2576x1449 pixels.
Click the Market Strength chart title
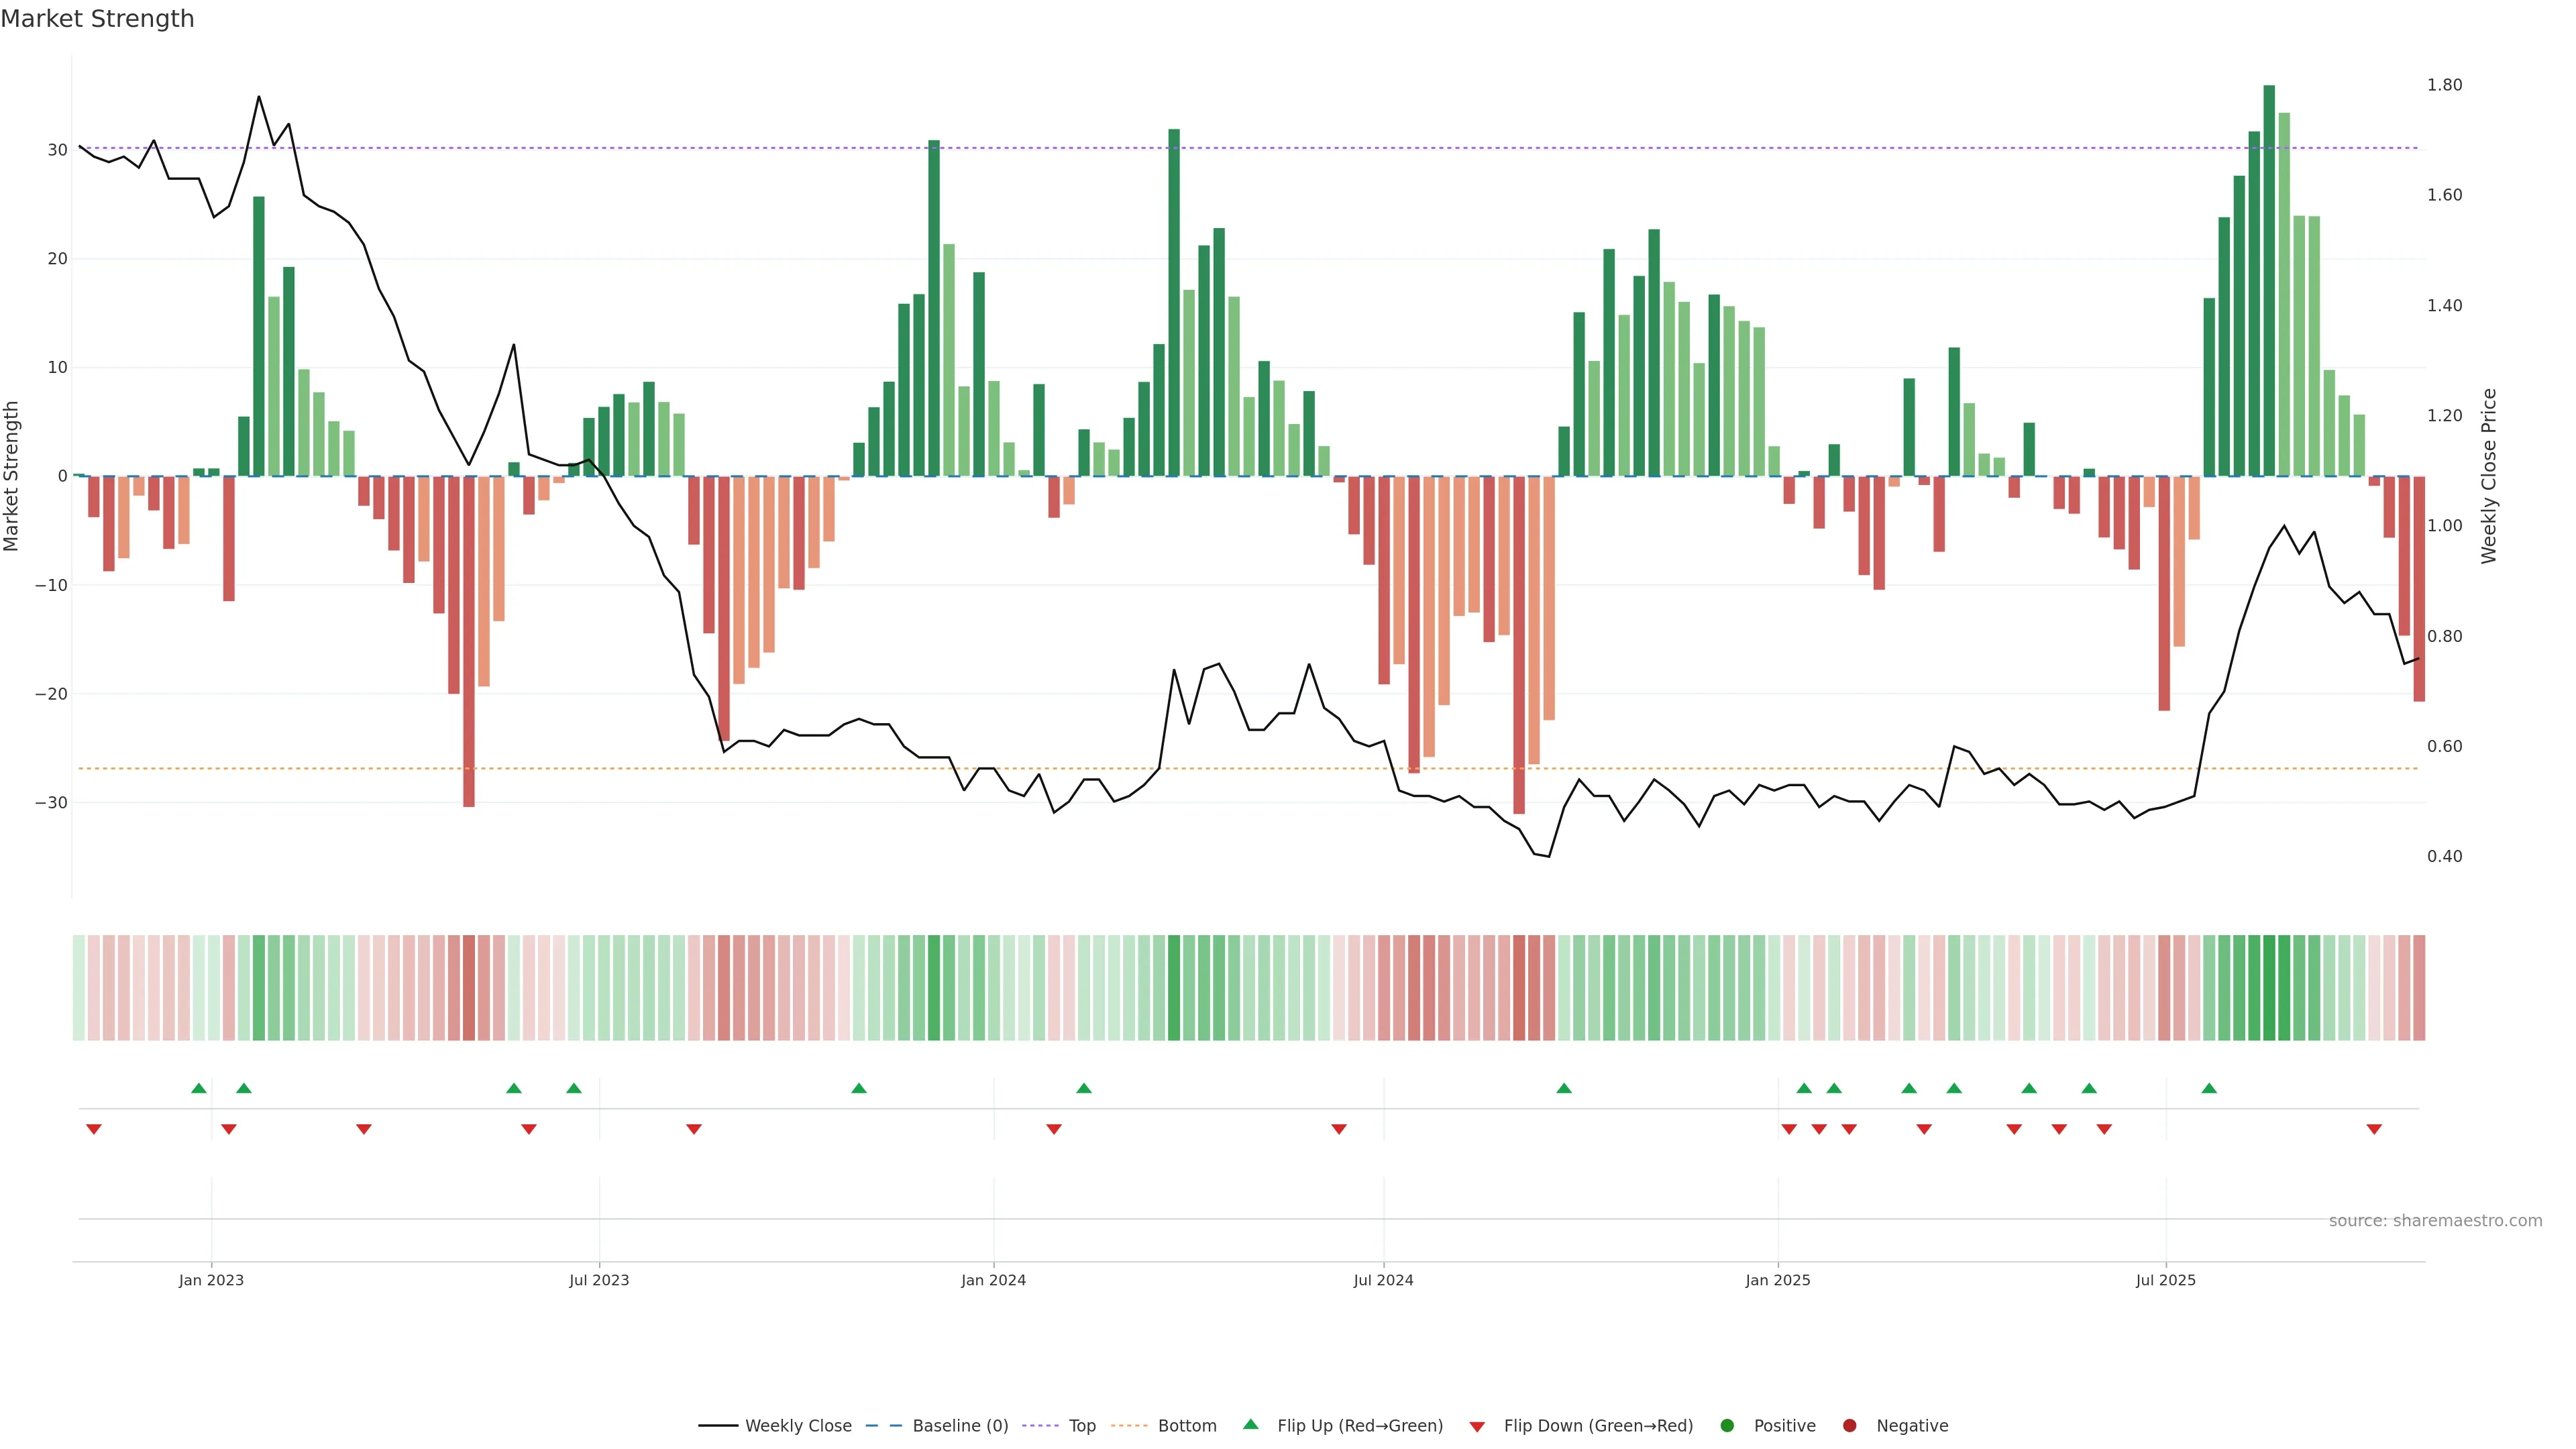97,19
